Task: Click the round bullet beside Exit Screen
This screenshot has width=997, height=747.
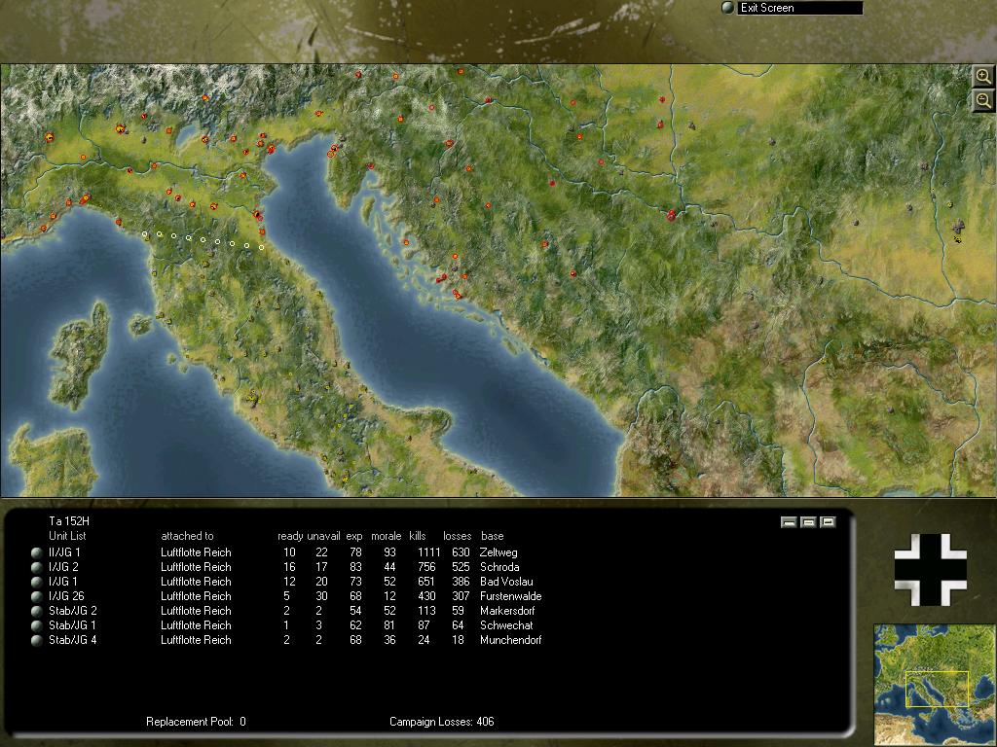Action: [727, 8]
